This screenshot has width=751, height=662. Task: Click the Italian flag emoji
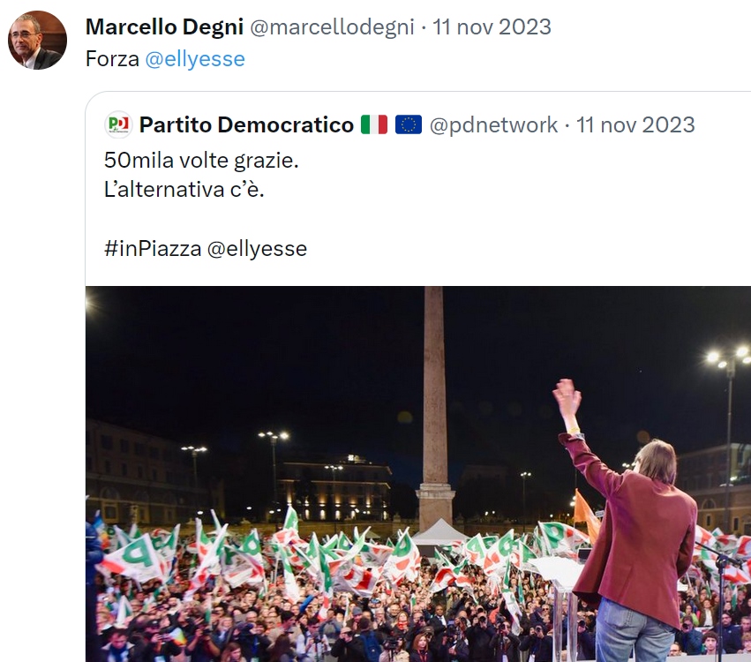(374, 125)
